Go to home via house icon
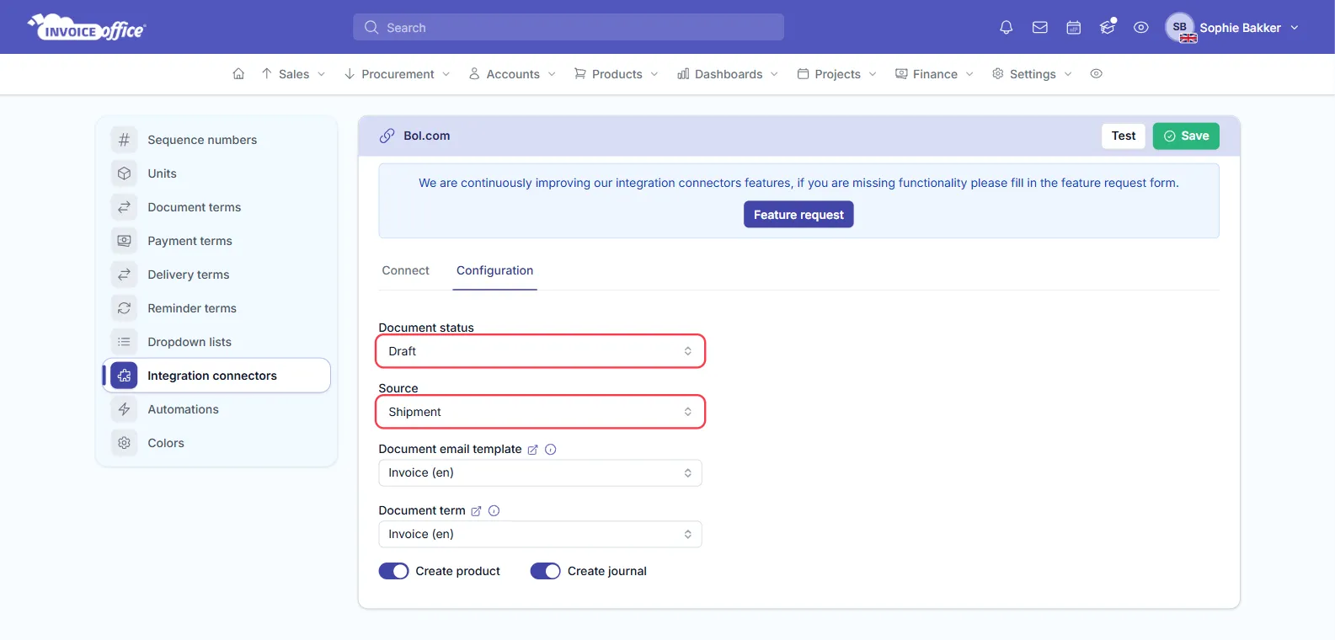 (238, 74)
